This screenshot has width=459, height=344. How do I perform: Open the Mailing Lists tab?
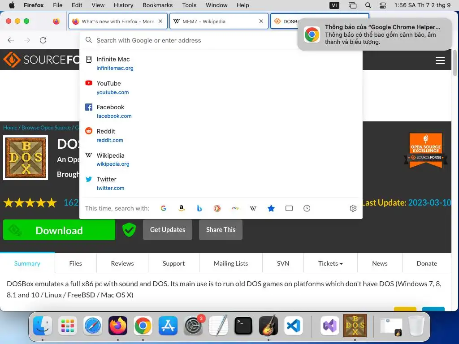pos(231,263)
